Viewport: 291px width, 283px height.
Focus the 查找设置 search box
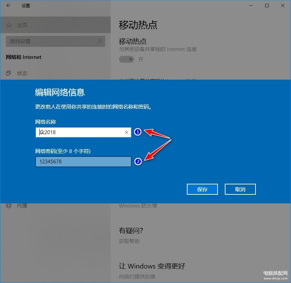56,41
